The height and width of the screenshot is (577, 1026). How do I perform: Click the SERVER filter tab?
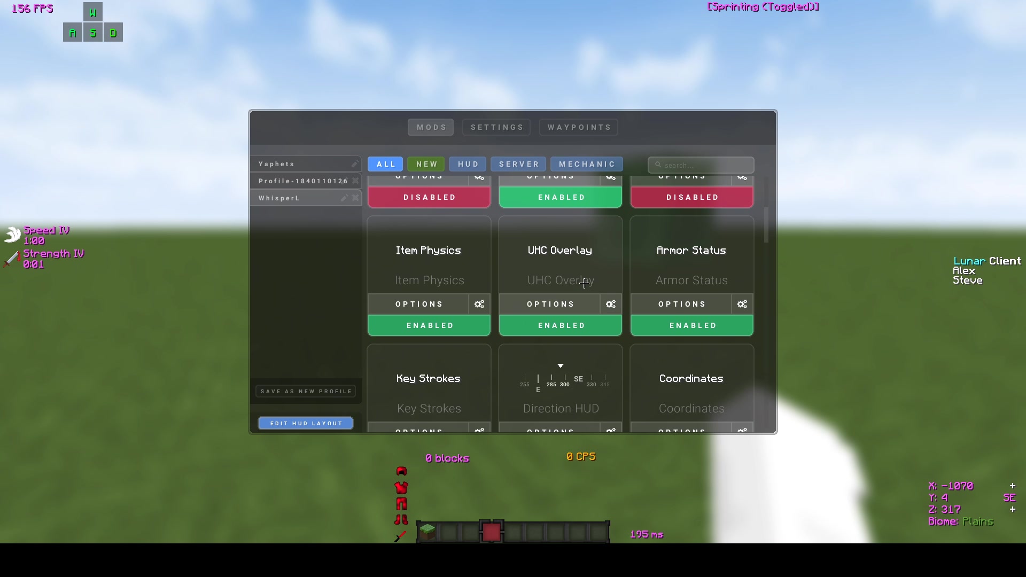coord(519,164)
